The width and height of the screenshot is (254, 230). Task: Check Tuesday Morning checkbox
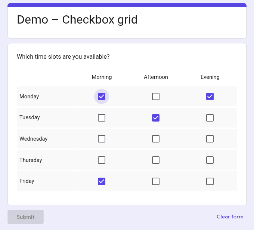[102, 118]
